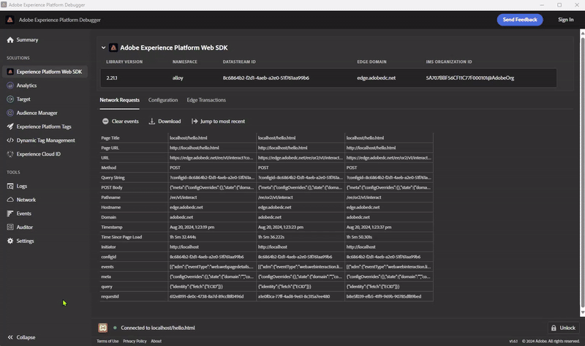Image resolution: width=585 pixels, height=346 pixels.
Task: Click the Clear events label
Action: pos(125,121)
